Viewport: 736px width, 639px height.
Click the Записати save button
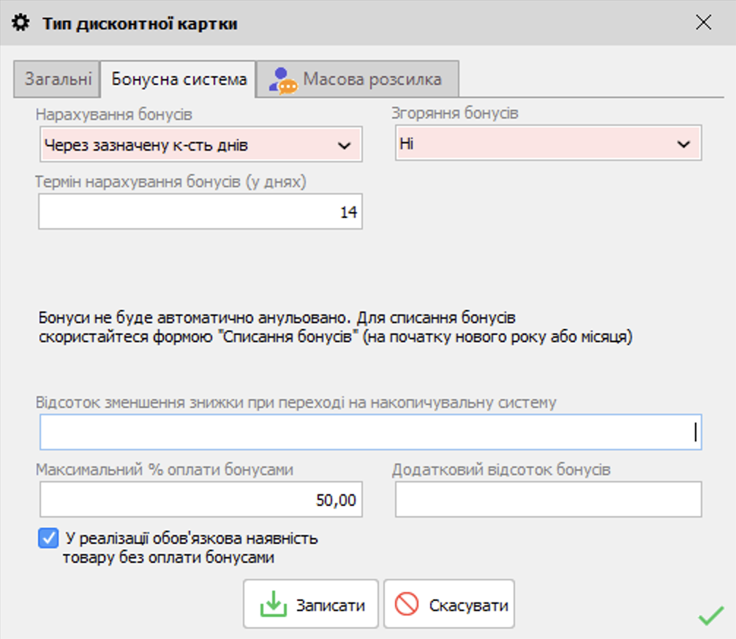pos(311,605)
